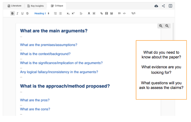Insert a TeX formula
Image resolution: width=191 pixels, height=122 pixels.
tap(133, 13)
